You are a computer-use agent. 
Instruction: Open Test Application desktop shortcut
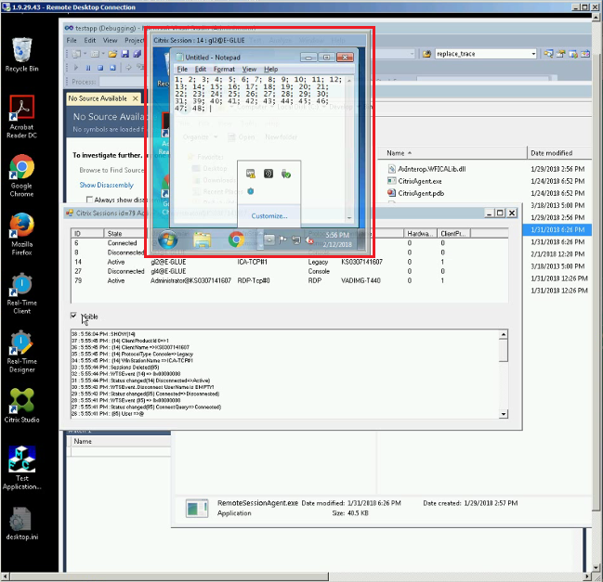coord(21,468)
